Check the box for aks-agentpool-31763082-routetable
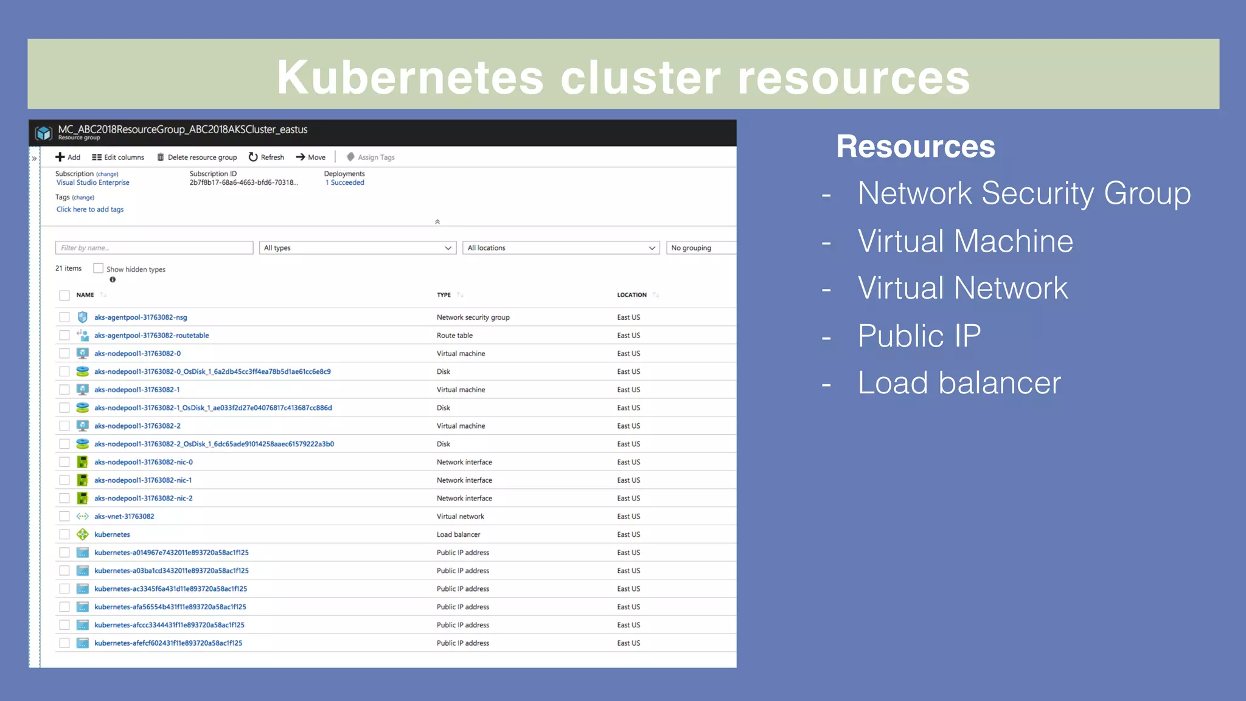The width and height of the screenshot is (1246, 701). pos(64,335)
